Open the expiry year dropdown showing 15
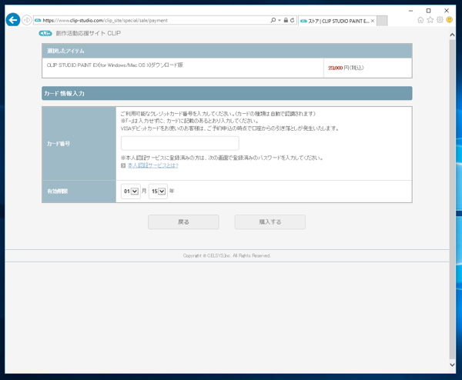The height and width of the screenshot is (380, 462). pos(158,192)
